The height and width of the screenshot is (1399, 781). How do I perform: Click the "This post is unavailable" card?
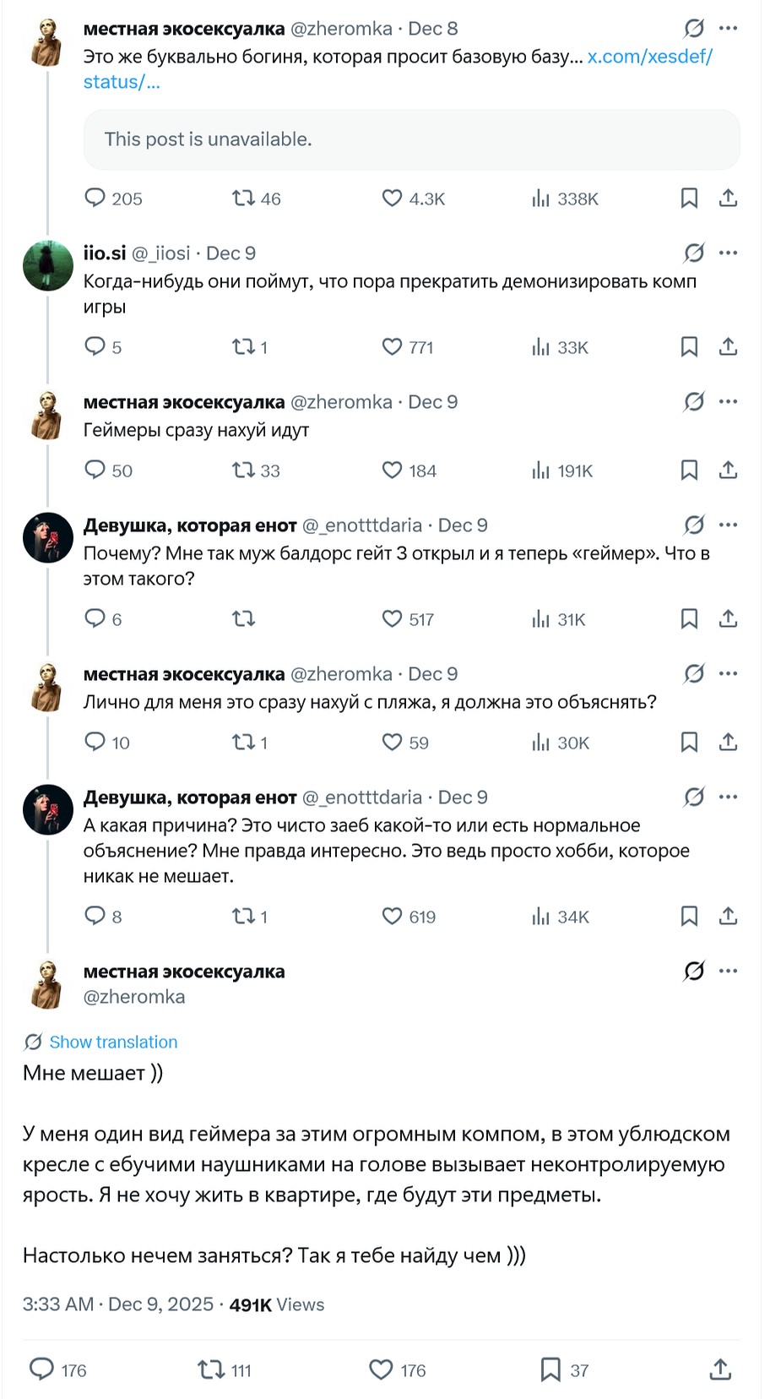pyautogui.click(x=411, y=139)
